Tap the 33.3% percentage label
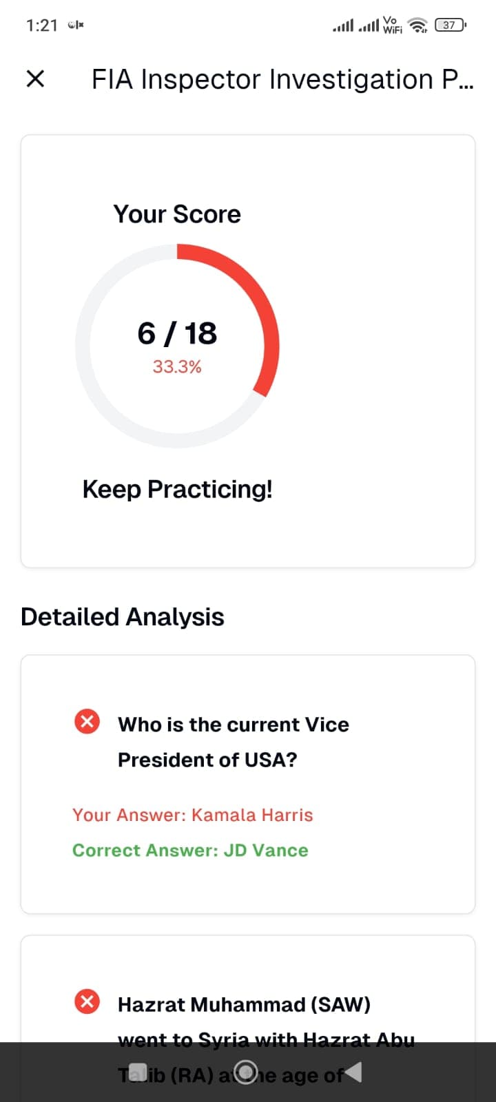Screen dimensions: 496x1102 [x=177, y=367]
